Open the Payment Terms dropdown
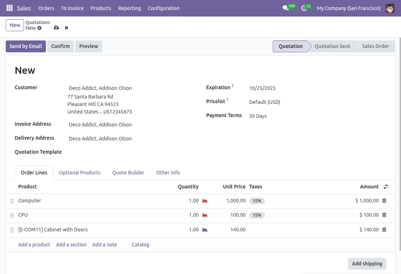 pos(258,116)
